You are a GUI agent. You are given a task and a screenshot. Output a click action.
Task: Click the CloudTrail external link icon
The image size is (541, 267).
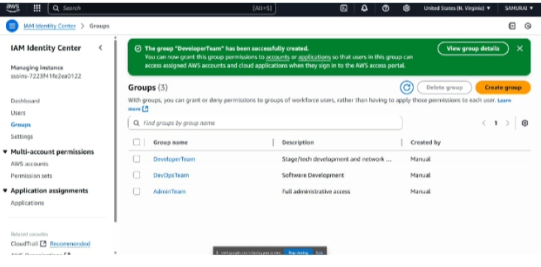[43, 244]
